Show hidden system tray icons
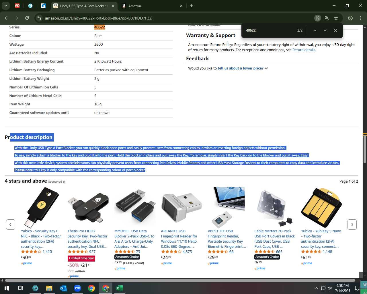Screen dimensions: 367x294 point(316,288)
